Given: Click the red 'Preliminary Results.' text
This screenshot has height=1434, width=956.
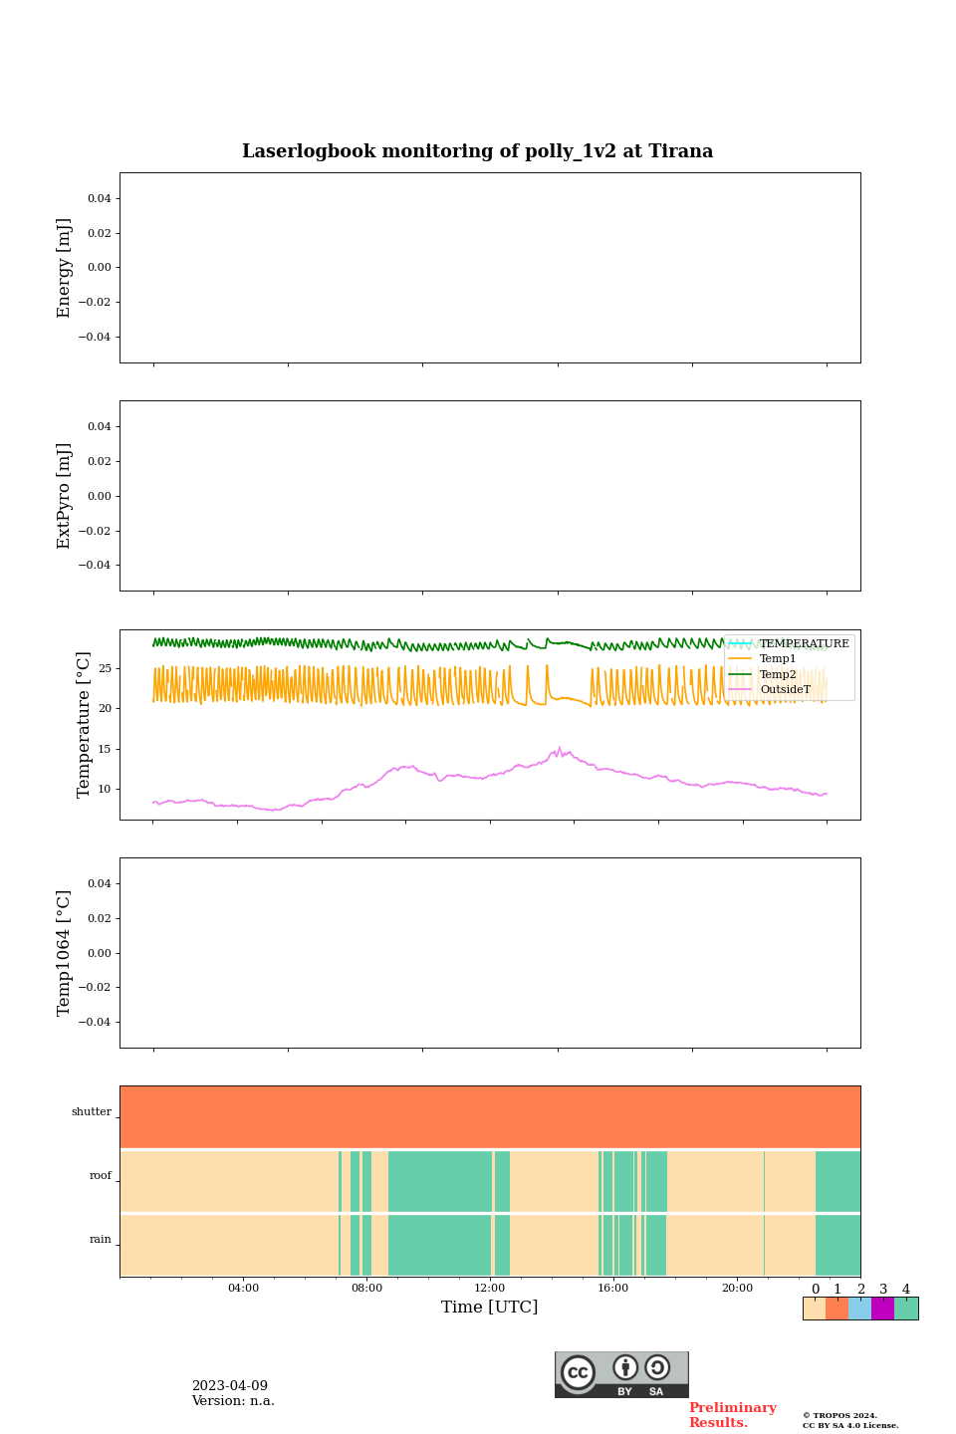Looking at the screenshot, I should [732, 1415].
